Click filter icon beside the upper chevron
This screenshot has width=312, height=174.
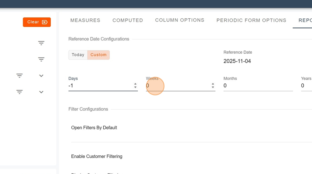[19, 76]
